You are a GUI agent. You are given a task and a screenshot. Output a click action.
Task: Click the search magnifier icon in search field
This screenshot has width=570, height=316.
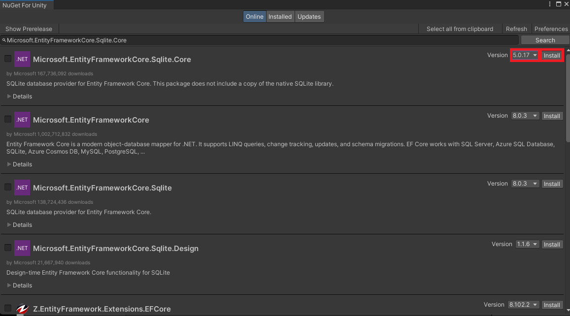[4, 40]
